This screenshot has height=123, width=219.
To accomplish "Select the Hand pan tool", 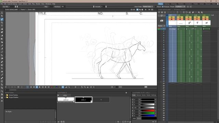I will pos(2,98).
